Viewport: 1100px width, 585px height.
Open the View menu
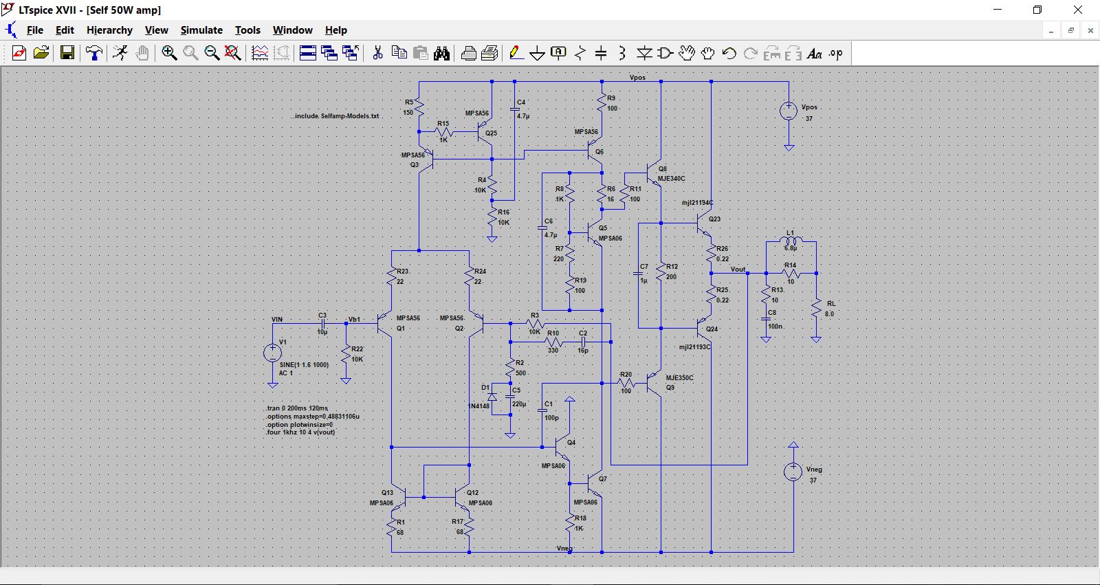[157, 30]
